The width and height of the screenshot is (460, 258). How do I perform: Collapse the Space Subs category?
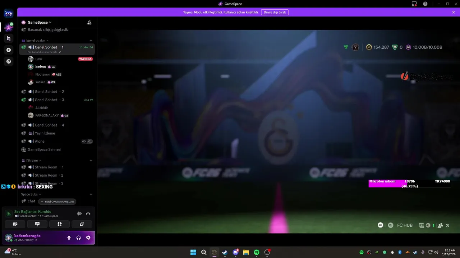tap(31, 194)
